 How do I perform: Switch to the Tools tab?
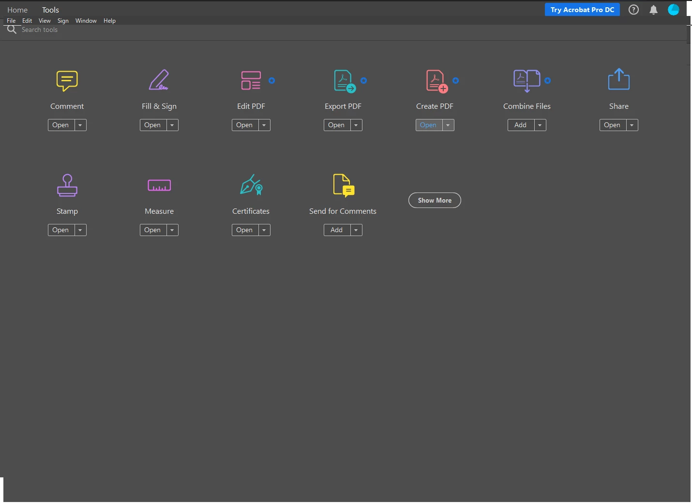click(x=50, y=10)
